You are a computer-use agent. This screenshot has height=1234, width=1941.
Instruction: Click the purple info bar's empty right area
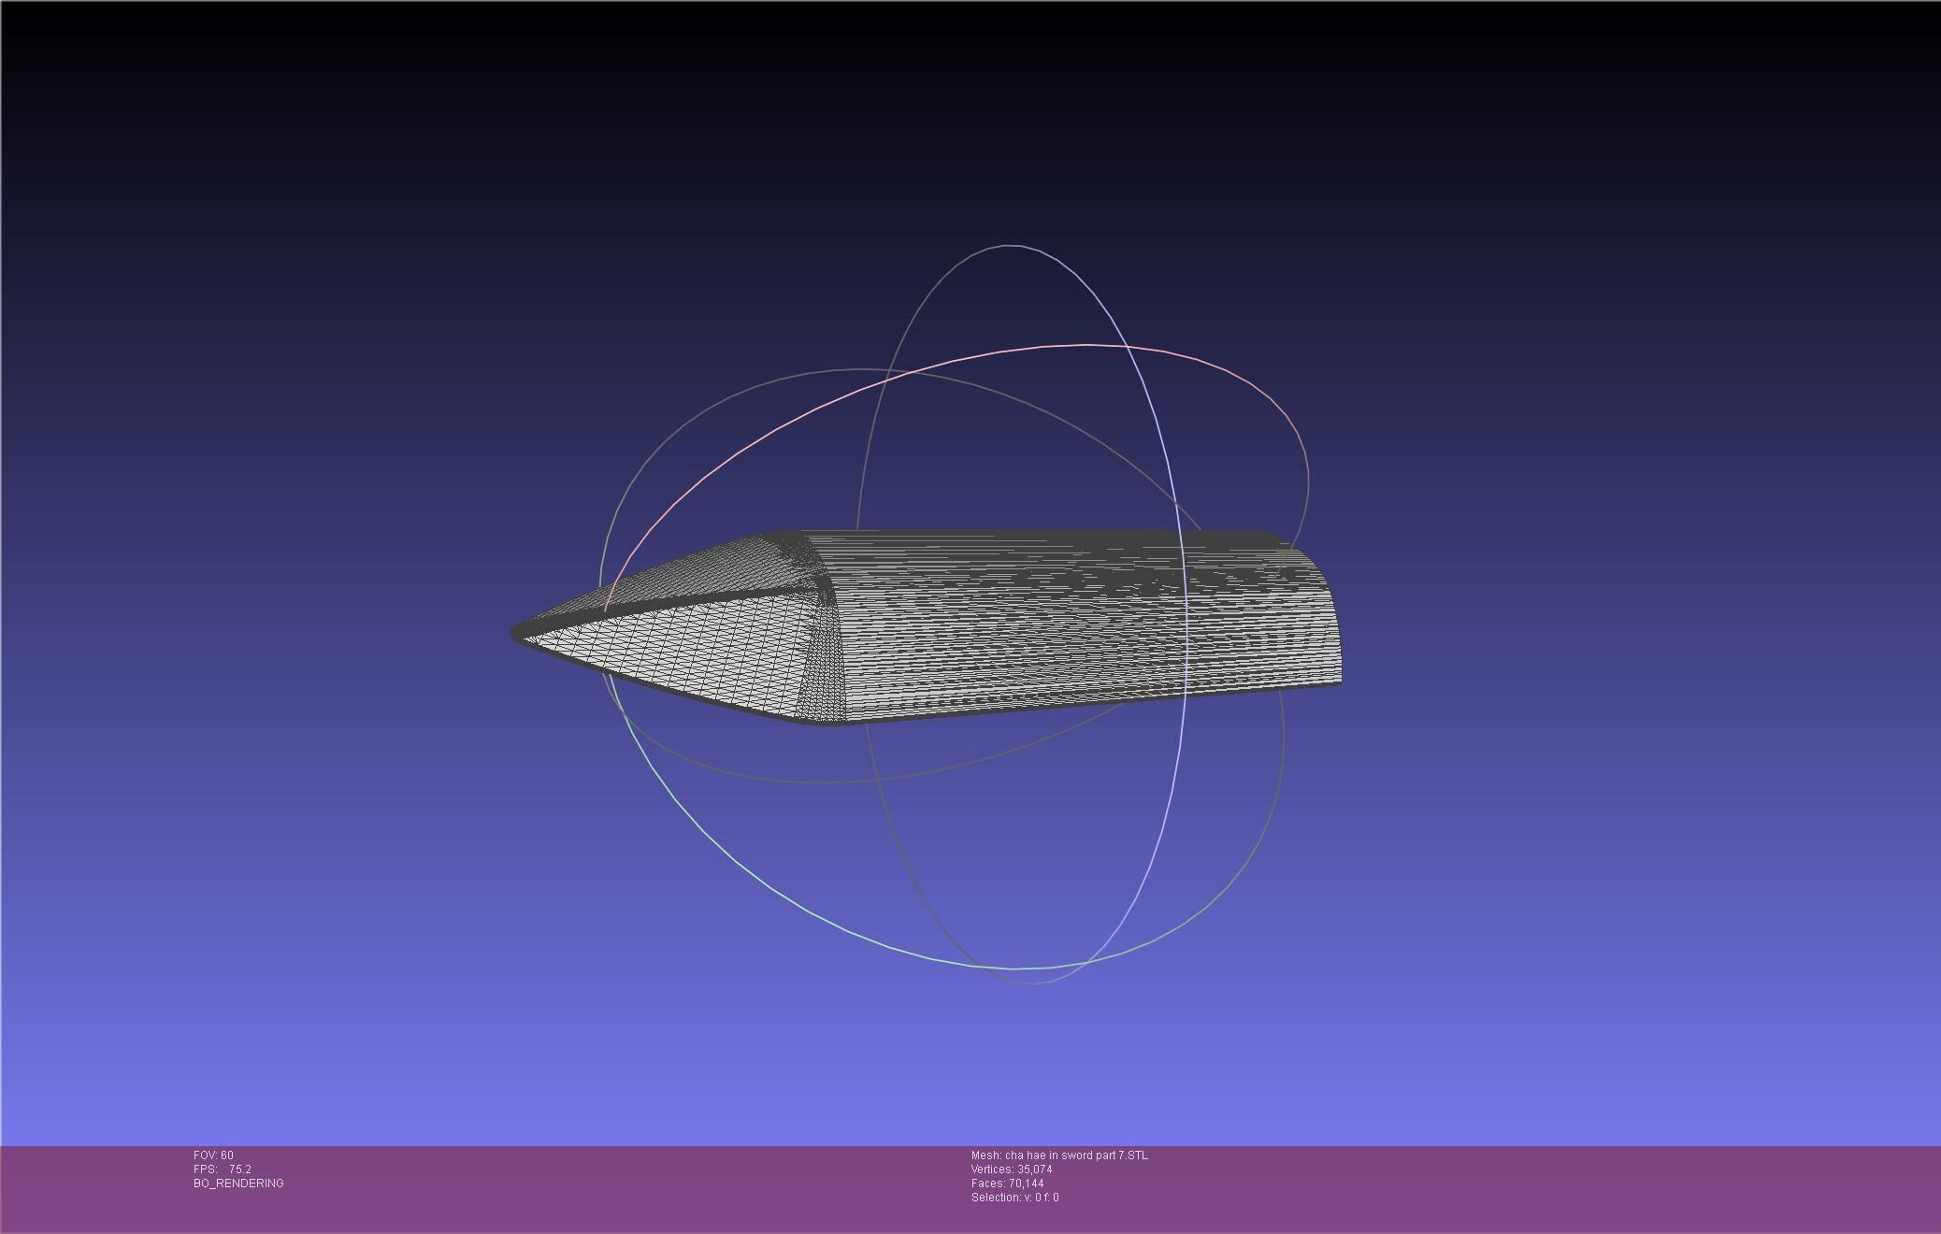[1589, 1187]
